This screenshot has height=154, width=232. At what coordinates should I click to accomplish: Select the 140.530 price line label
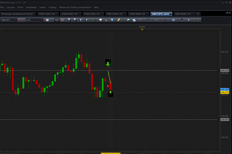click(225, 71)
